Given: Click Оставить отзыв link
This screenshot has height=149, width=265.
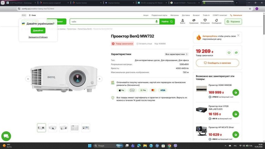Looking at the screenshot, I should 144,44.
